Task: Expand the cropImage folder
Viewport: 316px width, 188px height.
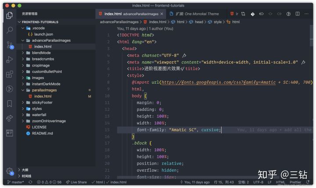Action: tap(23, 65)
